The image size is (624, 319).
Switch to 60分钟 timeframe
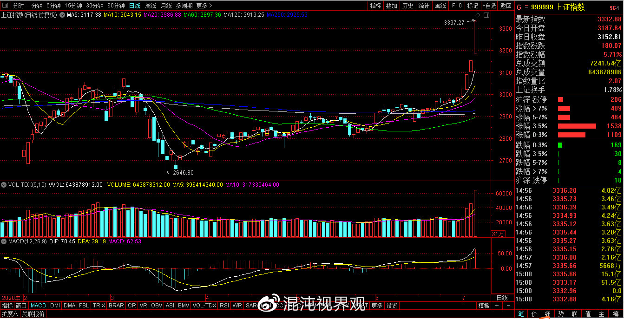pyautogui.click(x=116, y=6)
